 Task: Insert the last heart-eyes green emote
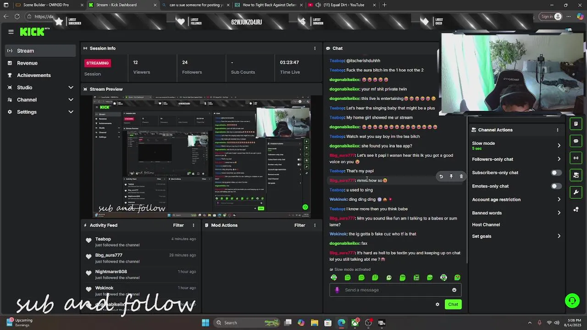(x=457, y=277)
